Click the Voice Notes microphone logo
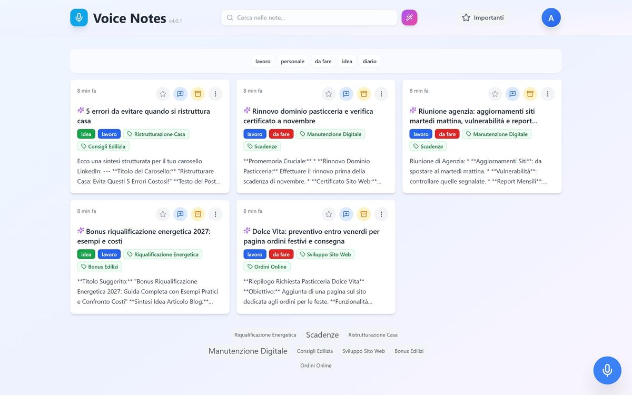The height and width of the screenshot is (395, 632). pyautogui.click(x=79, y=17)
